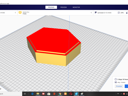Viewport: 128px width, 96px height.
Task: Collapse the printer selector chevron
Action: click(15, 13)
